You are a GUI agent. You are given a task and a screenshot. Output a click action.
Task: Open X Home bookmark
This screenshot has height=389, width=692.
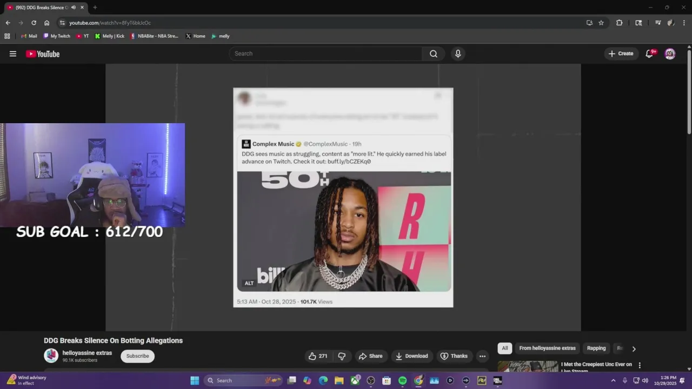coord(195,36)
